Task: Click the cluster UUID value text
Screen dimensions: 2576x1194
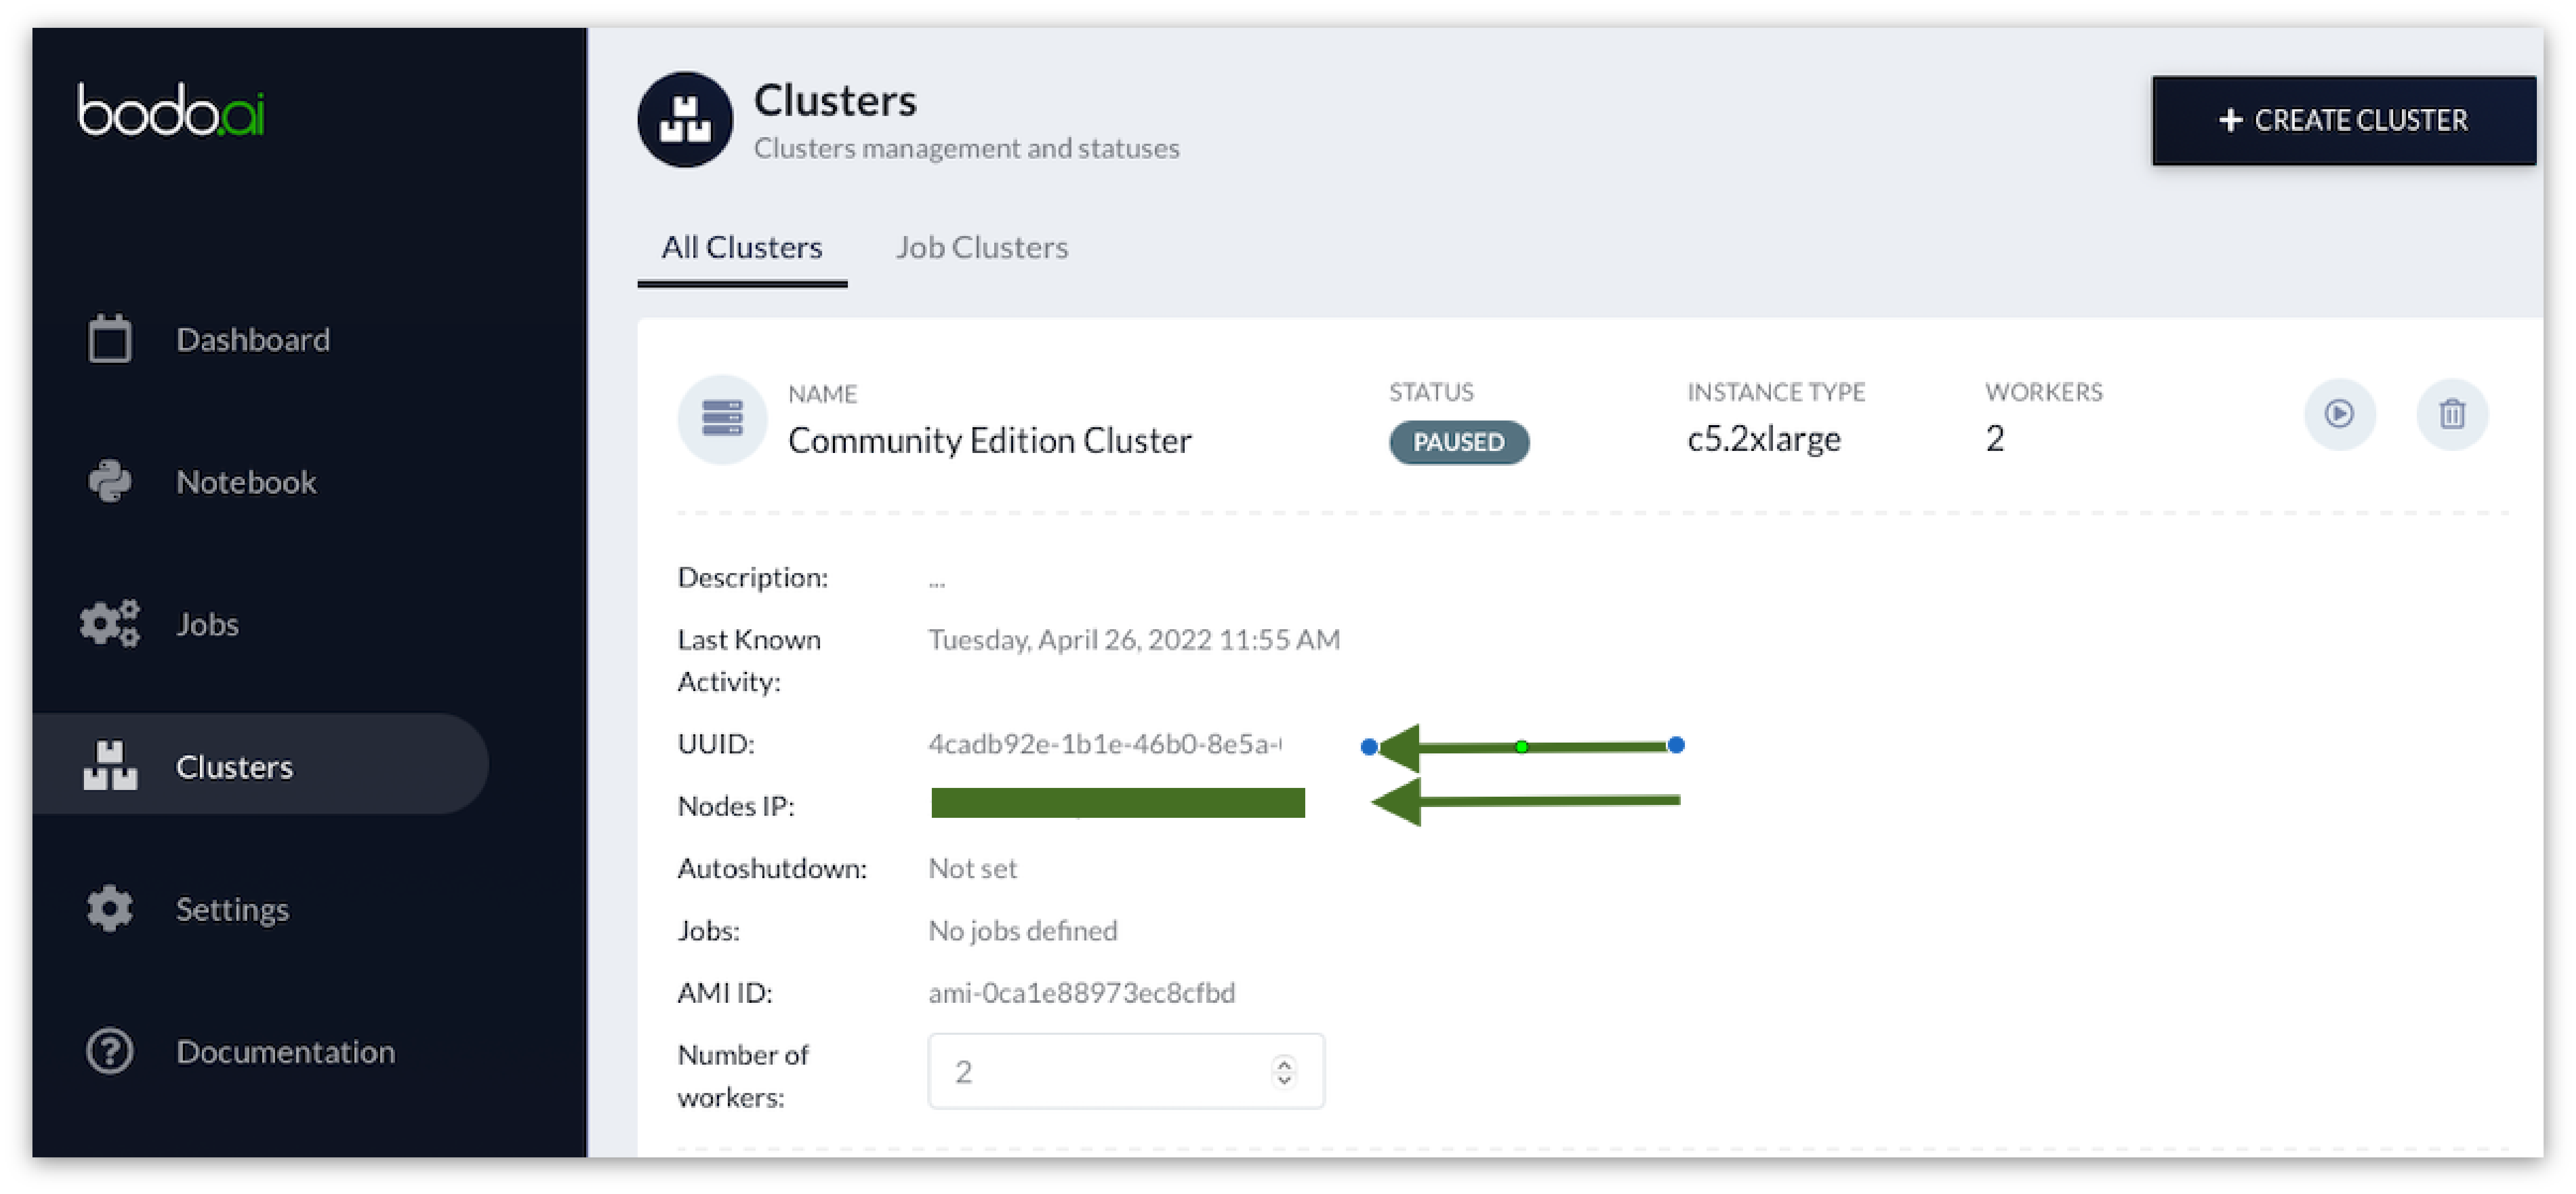Action: 1104,744
